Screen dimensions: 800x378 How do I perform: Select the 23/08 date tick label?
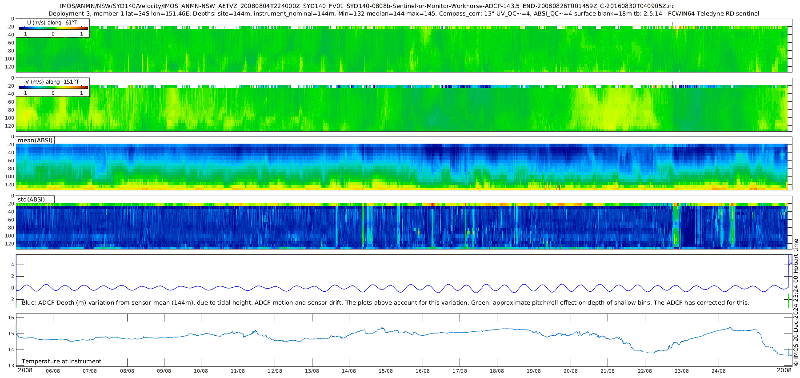pos(682,371)
